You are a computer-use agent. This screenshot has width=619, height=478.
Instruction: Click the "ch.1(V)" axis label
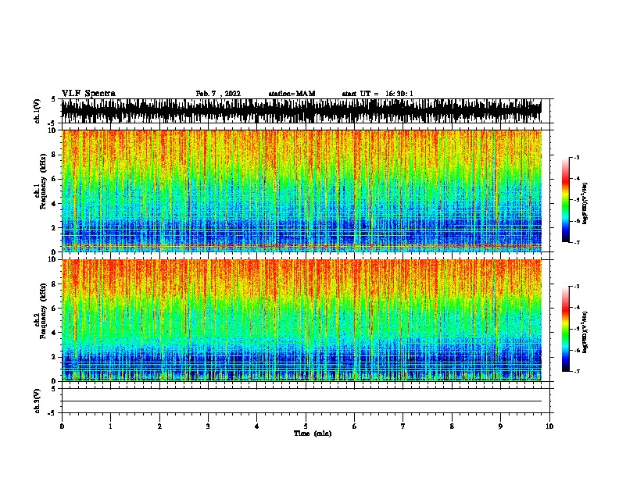pos(38,111)
